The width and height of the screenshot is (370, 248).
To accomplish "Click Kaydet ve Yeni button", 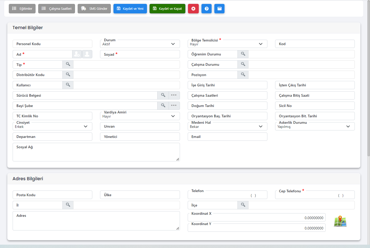I will coord(130,9).
